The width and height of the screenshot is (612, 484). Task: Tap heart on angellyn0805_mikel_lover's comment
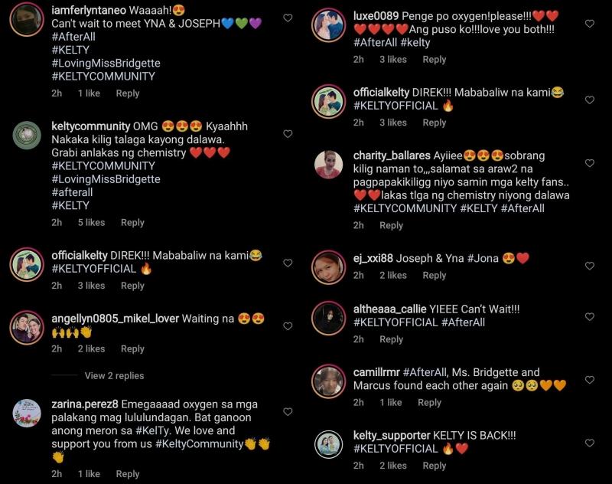(288, 326)
